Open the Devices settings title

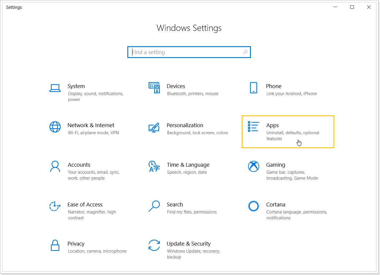point(176,86)
